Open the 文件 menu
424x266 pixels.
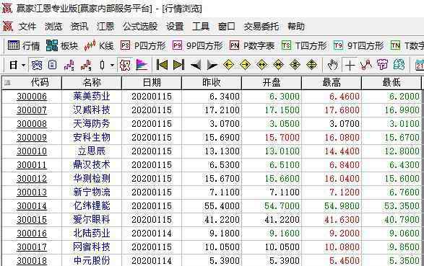pos(27,27)
